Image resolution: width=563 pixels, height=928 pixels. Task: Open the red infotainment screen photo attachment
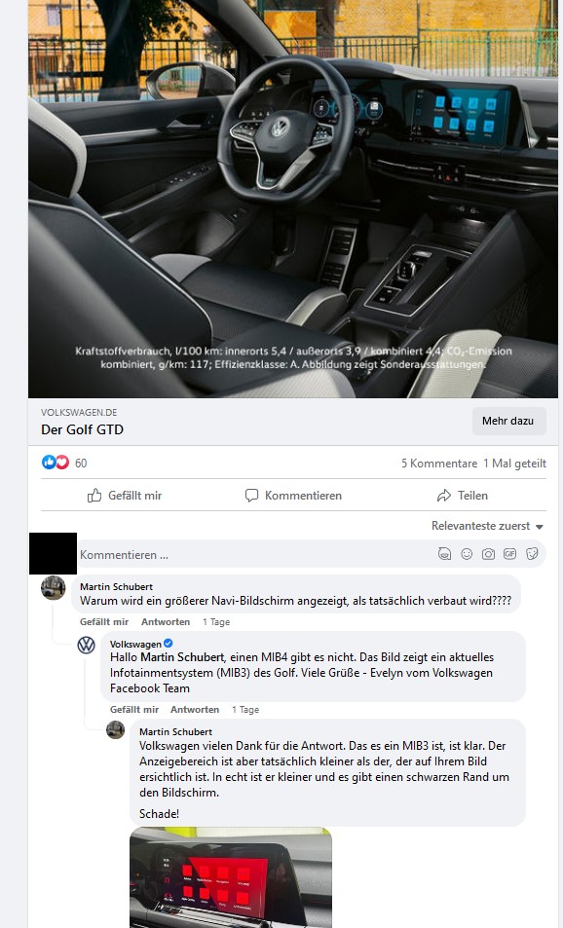tap(231, 877)
